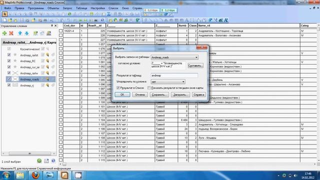Switch to MapInfo taskbar button
This screenshot has width=320, height=180.
tap(64, 175)
